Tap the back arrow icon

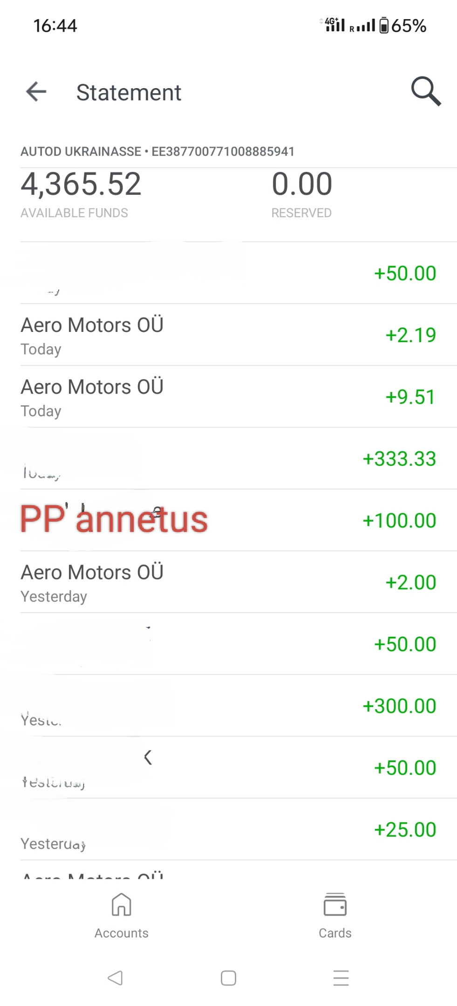36,91
